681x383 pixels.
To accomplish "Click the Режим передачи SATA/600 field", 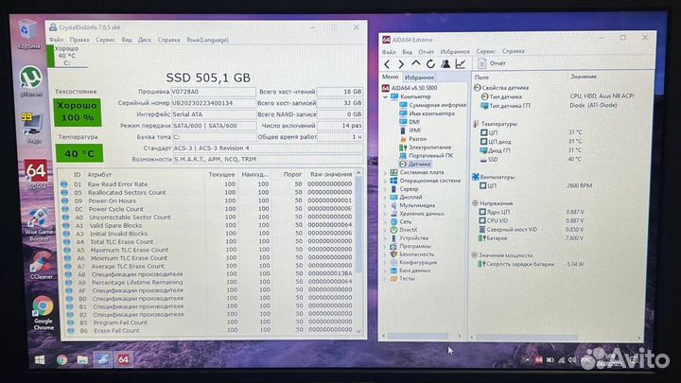I will (x=213, y=126).
